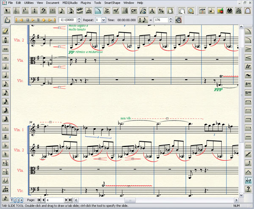This screenshot has width=254, height=209.
Task: Choose the quarter note duration
Action: 6,75
